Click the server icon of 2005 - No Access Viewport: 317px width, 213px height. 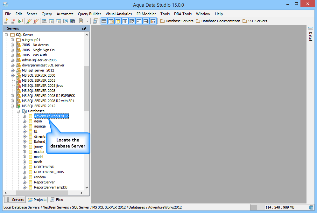tap(18, 45)
